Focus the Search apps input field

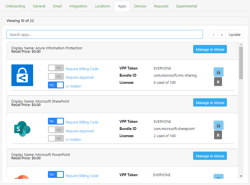tap(105, 34)
